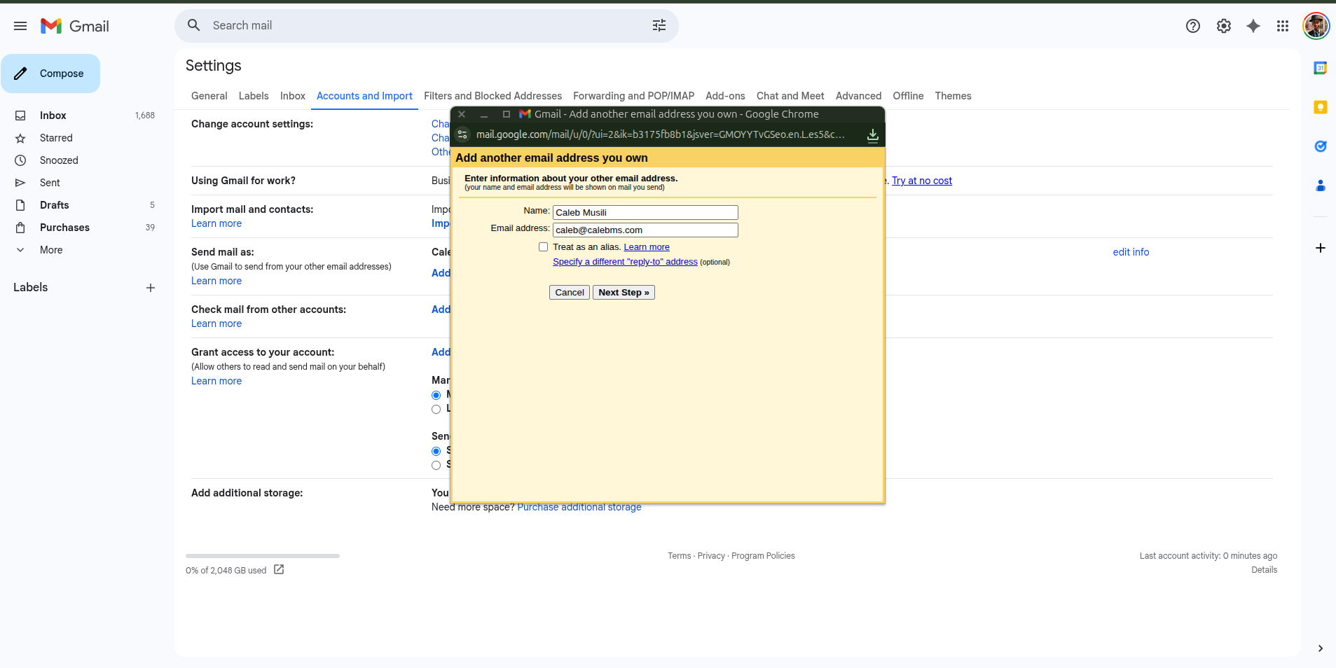Click the Email address field in popup
Image resolution: width=1336 pixels, height=668 pixels.
(x=645, y=230)
